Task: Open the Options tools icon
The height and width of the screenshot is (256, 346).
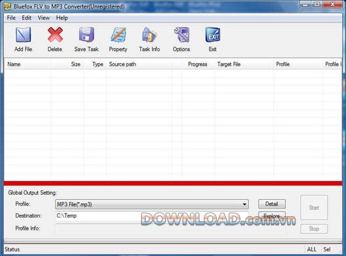Action: click(181, 35)
